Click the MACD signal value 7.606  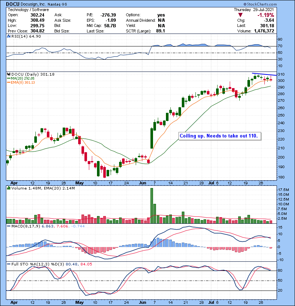[62, 226]
